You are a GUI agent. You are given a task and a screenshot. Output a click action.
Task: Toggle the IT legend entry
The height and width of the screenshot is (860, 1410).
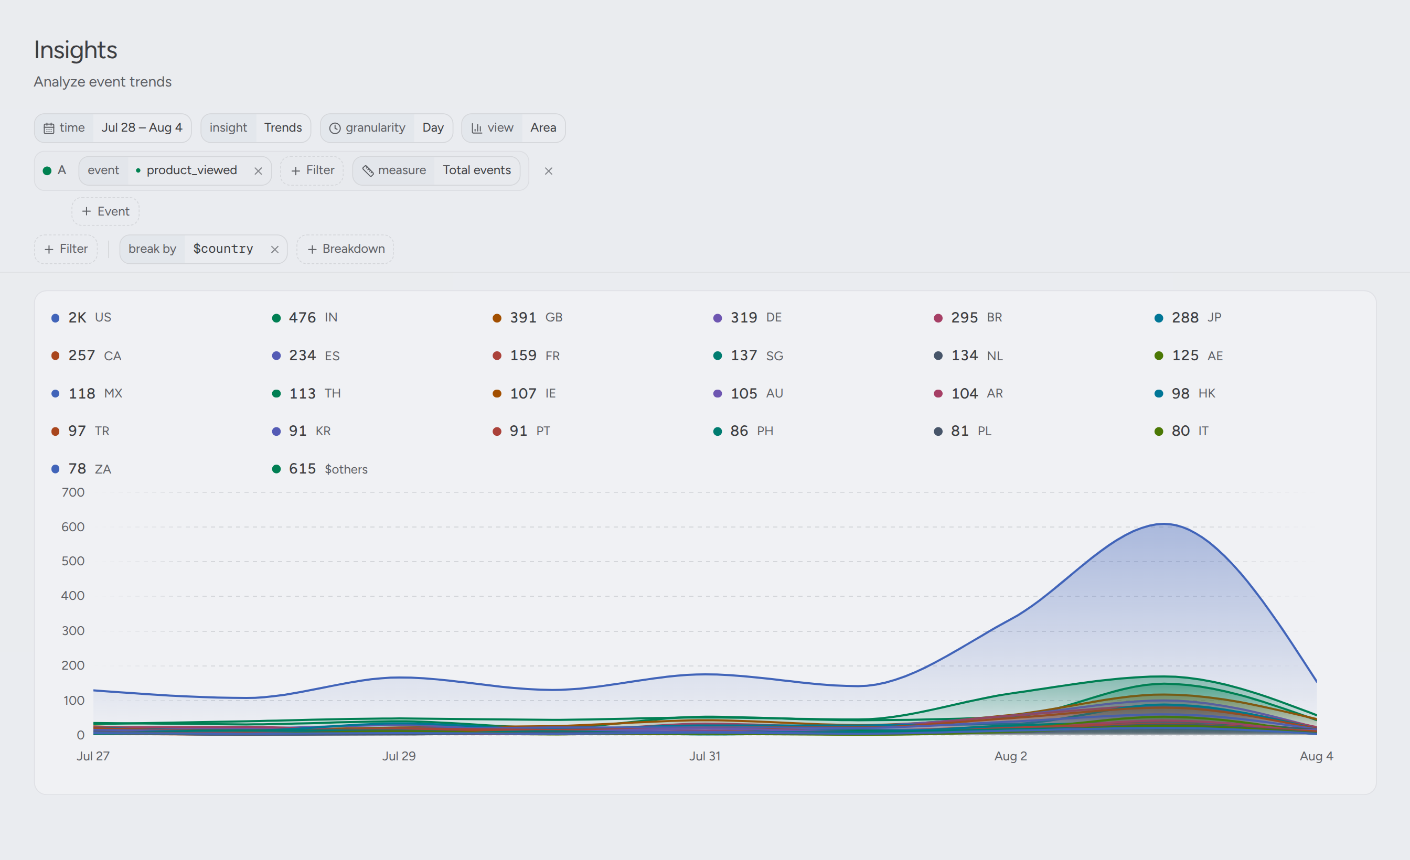tap(1182, 432)
